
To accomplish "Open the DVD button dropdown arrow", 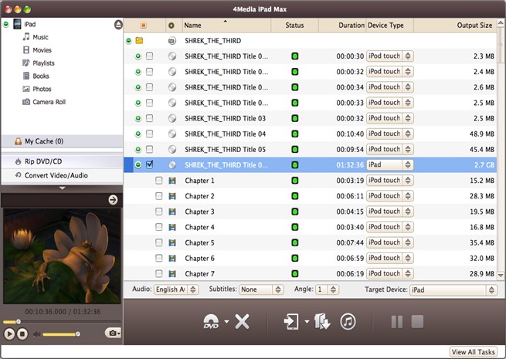I will (x=226, y=322).
